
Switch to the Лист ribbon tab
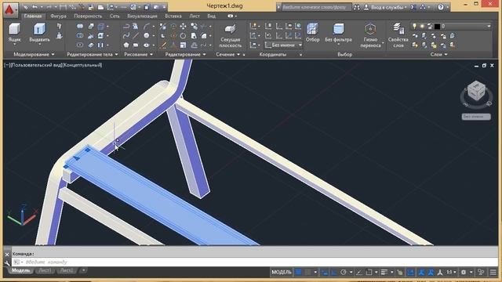pyautogui.click(x=195, y=16)
